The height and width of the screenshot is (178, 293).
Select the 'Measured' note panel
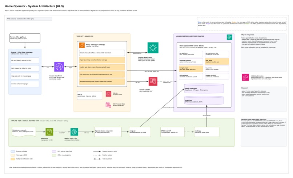point(264,99)
